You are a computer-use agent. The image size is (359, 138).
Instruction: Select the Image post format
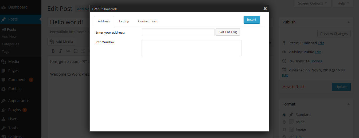click(x=284, y=129)
